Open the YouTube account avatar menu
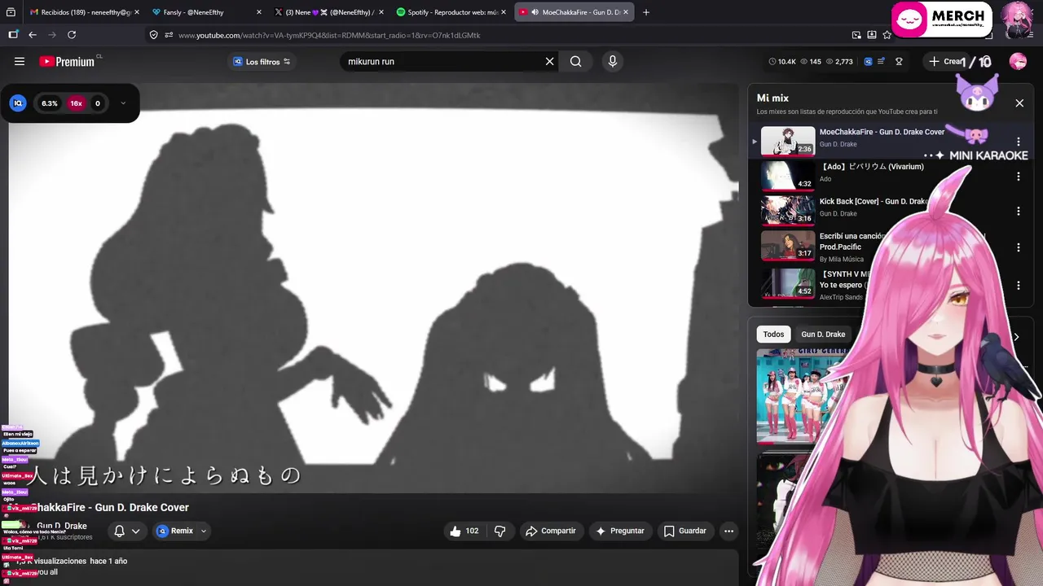This screenshot has height=586, width=1043. 1018,61
